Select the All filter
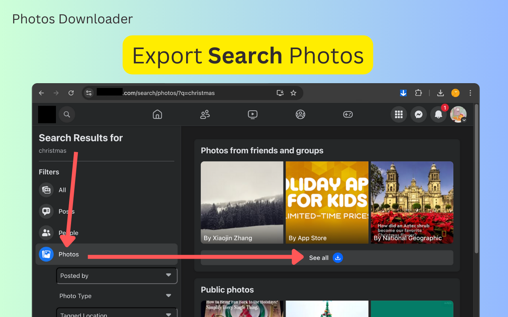The height and width of the screenshot is (317, 508). 62,190
